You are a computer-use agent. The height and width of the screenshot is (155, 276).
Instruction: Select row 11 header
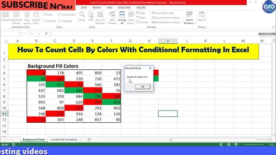pyautogui.click(x=4, y=114)
